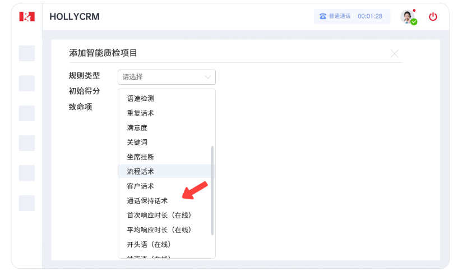Click the last sidebar placeholder icon
Image resolution: width=458 pixels, height=275 pixels.
click(x=27, y=203)
